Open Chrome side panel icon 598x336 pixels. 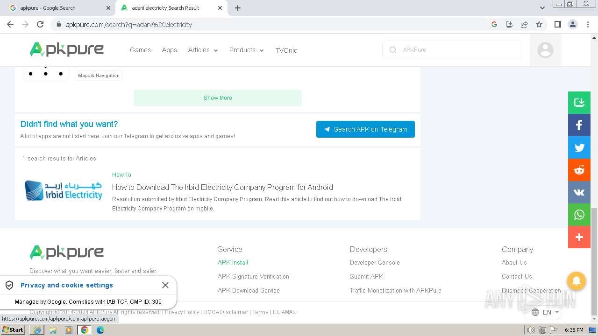(557, 24)
